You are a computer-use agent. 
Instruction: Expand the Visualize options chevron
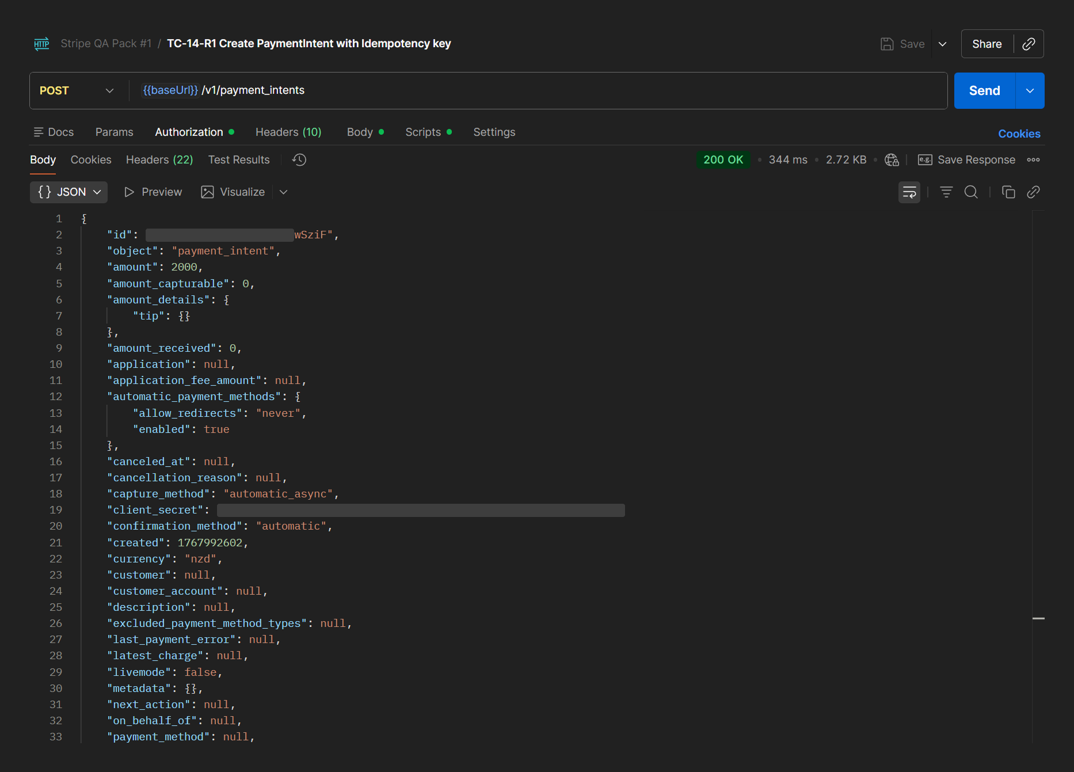click(x=283, y=192)
